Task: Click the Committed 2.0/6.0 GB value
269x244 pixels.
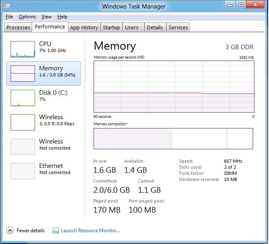Action: [112, 190]
